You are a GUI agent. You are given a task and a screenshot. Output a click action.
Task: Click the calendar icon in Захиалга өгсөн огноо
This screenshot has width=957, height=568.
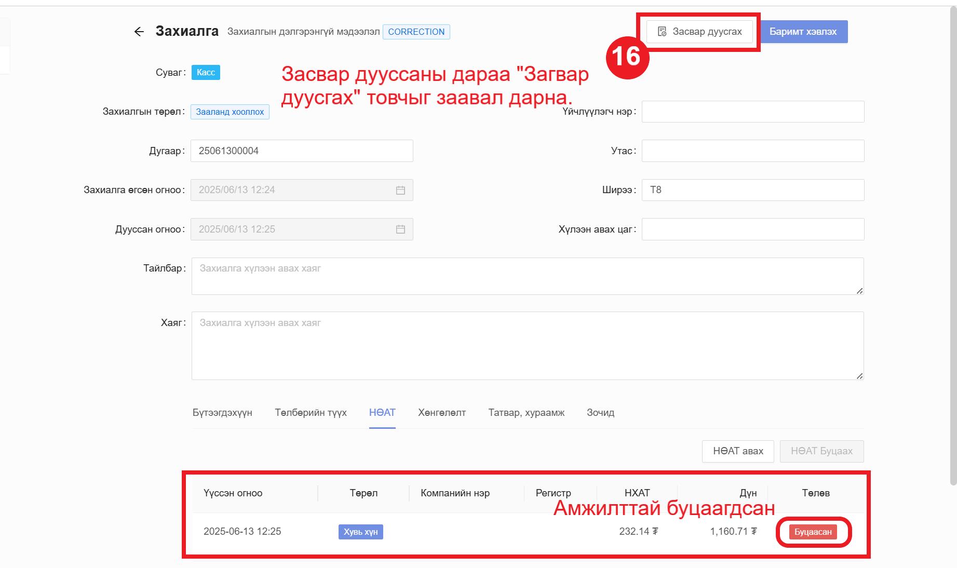click(400, 190)
